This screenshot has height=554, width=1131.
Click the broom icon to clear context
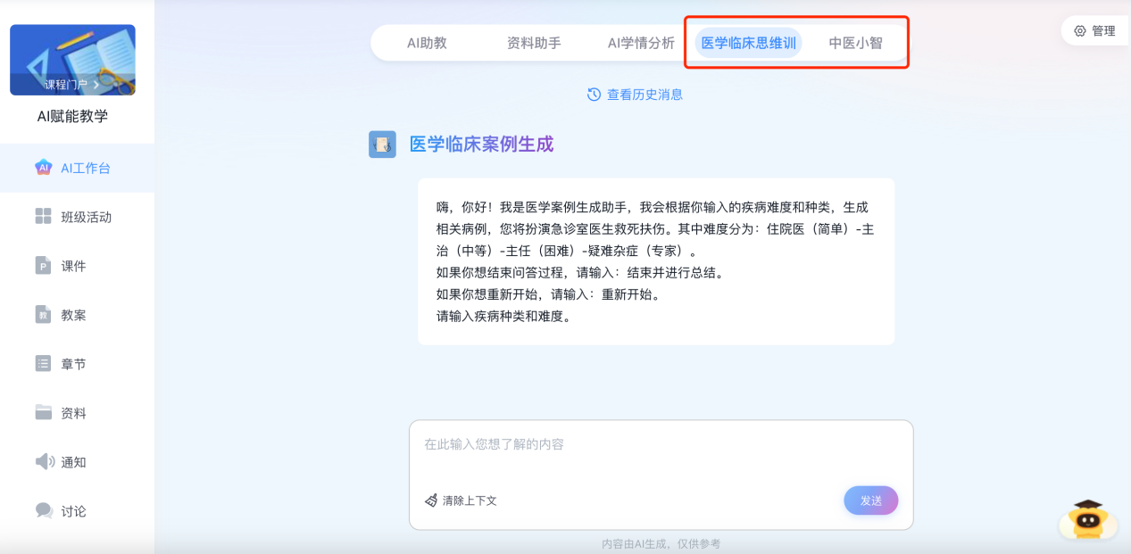(x=431, y=500)
